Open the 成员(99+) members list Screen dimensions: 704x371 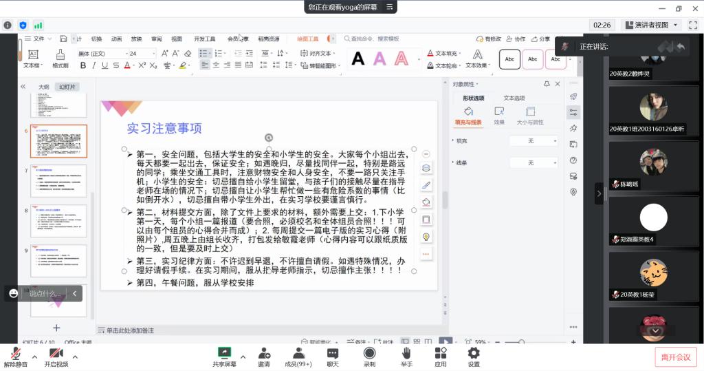pos(298,352)
